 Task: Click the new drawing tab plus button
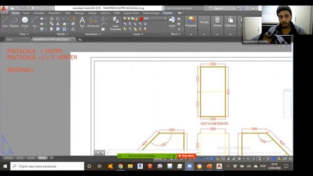80,40
